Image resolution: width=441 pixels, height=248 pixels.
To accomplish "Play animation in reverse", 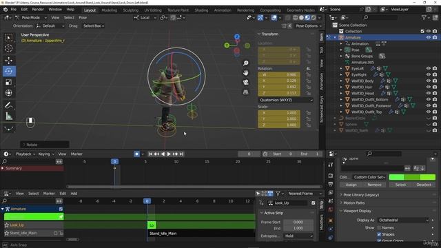I will tap(163, 154).
